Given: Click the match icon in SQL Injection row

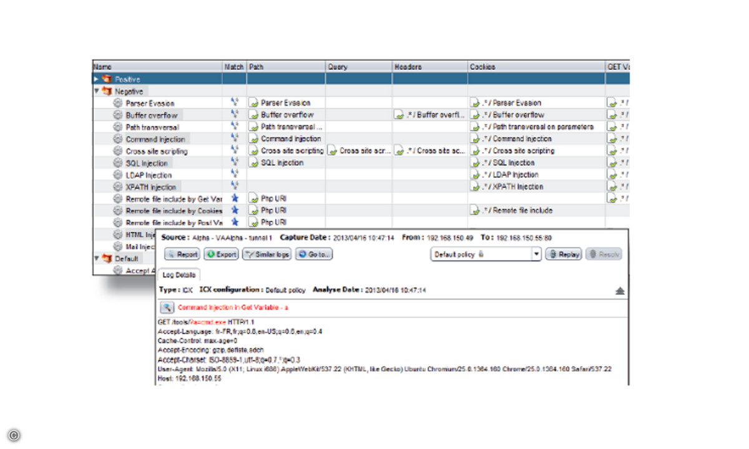Looking at the screenshot, I should tap(235, 162).
